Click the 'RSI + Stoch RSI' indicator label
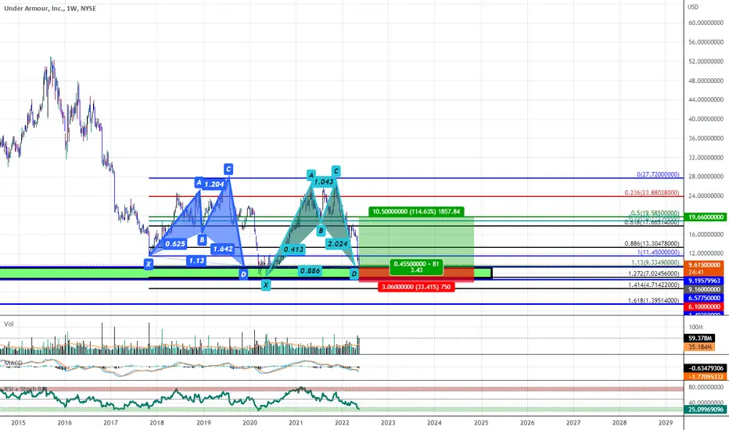 [25, 389]
